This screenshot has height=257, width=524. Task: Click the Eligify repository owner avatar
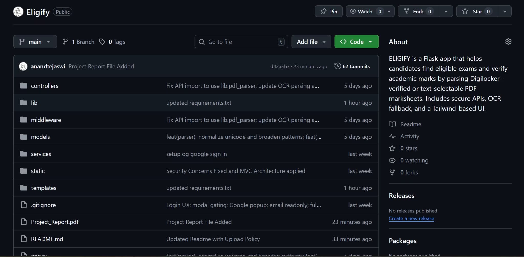[x=18, y=12]
